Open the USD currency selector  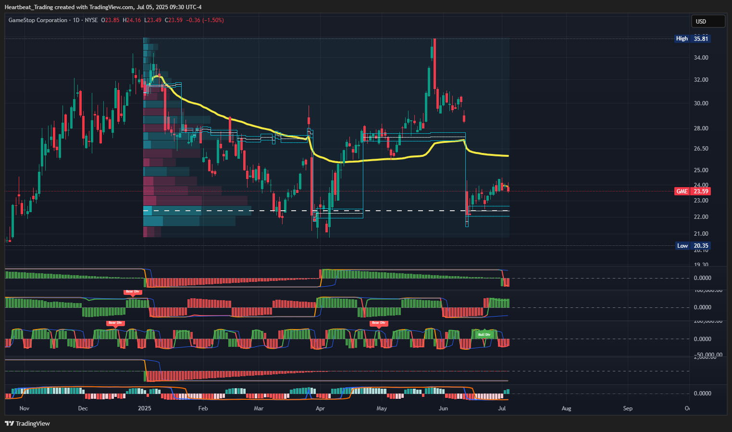pos(708,21)
